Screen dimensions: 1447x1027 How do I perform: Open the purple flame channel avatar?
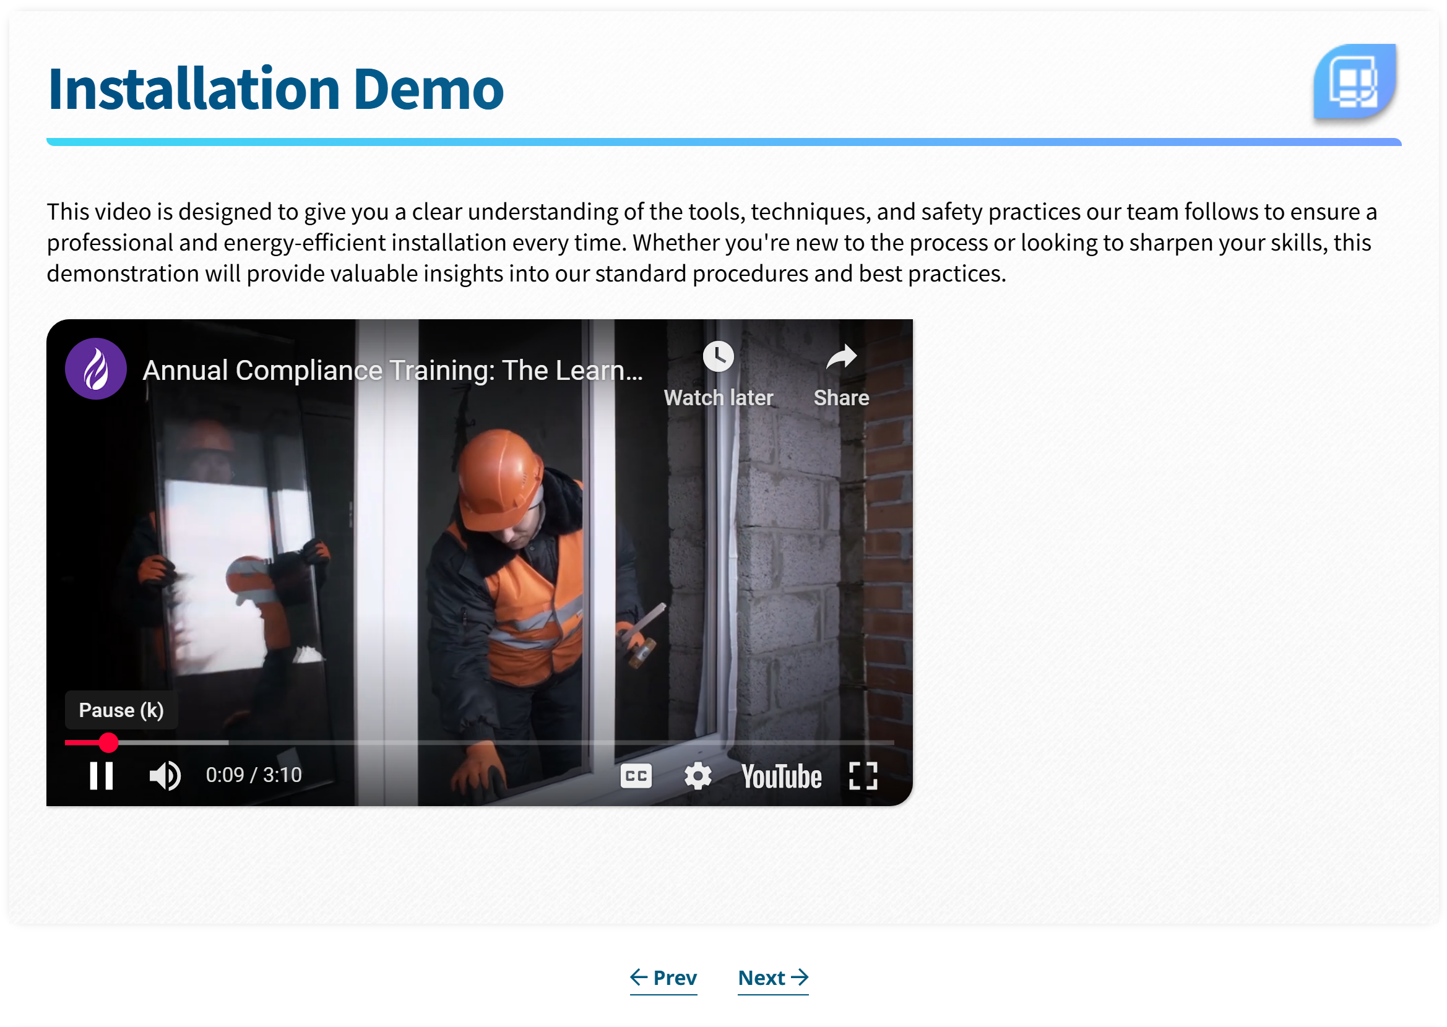[x=96, y=369]
